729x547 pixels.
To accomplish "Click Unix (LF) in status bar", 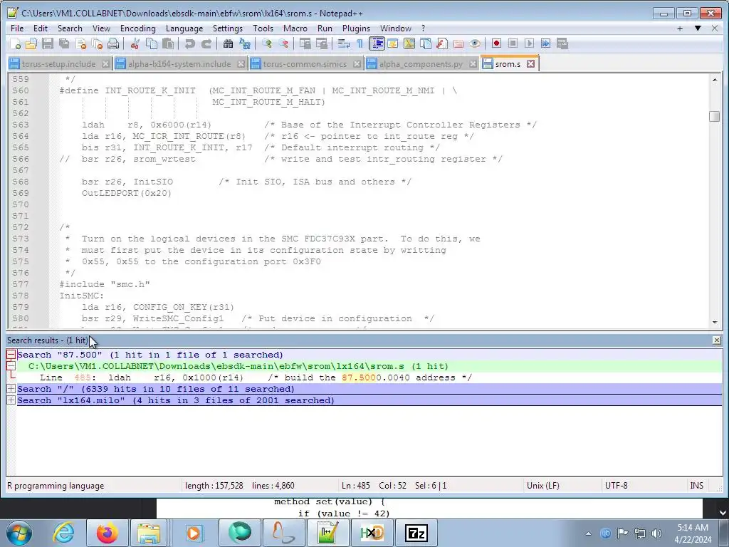I will (542, 486).
